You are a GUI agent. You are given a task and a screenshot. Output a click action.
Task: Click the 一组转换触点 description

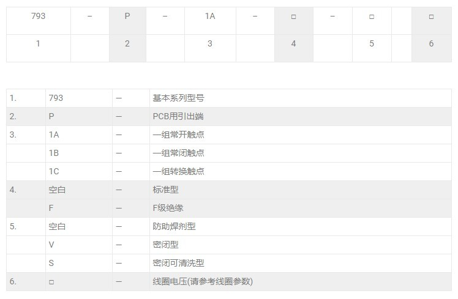click(178, 171)
